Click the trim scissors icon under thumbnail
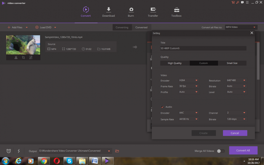The height and width of the screenshot is (165, 264). pos(16,57)
